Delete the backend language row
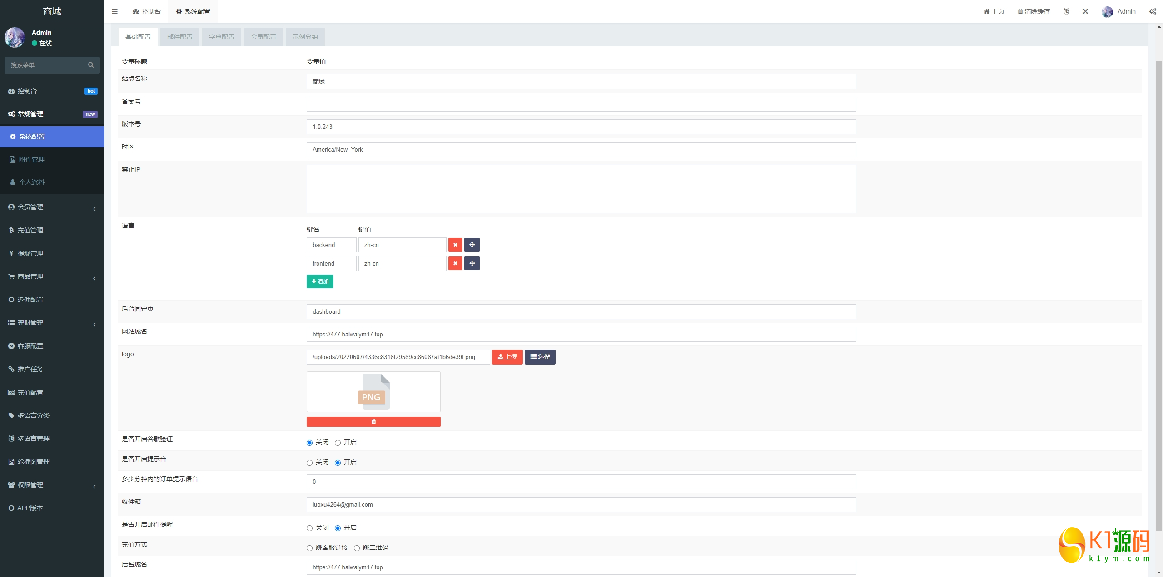 point(455,245)
